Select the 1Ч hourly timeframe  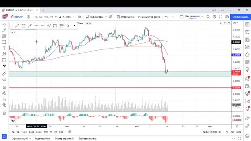51,17
